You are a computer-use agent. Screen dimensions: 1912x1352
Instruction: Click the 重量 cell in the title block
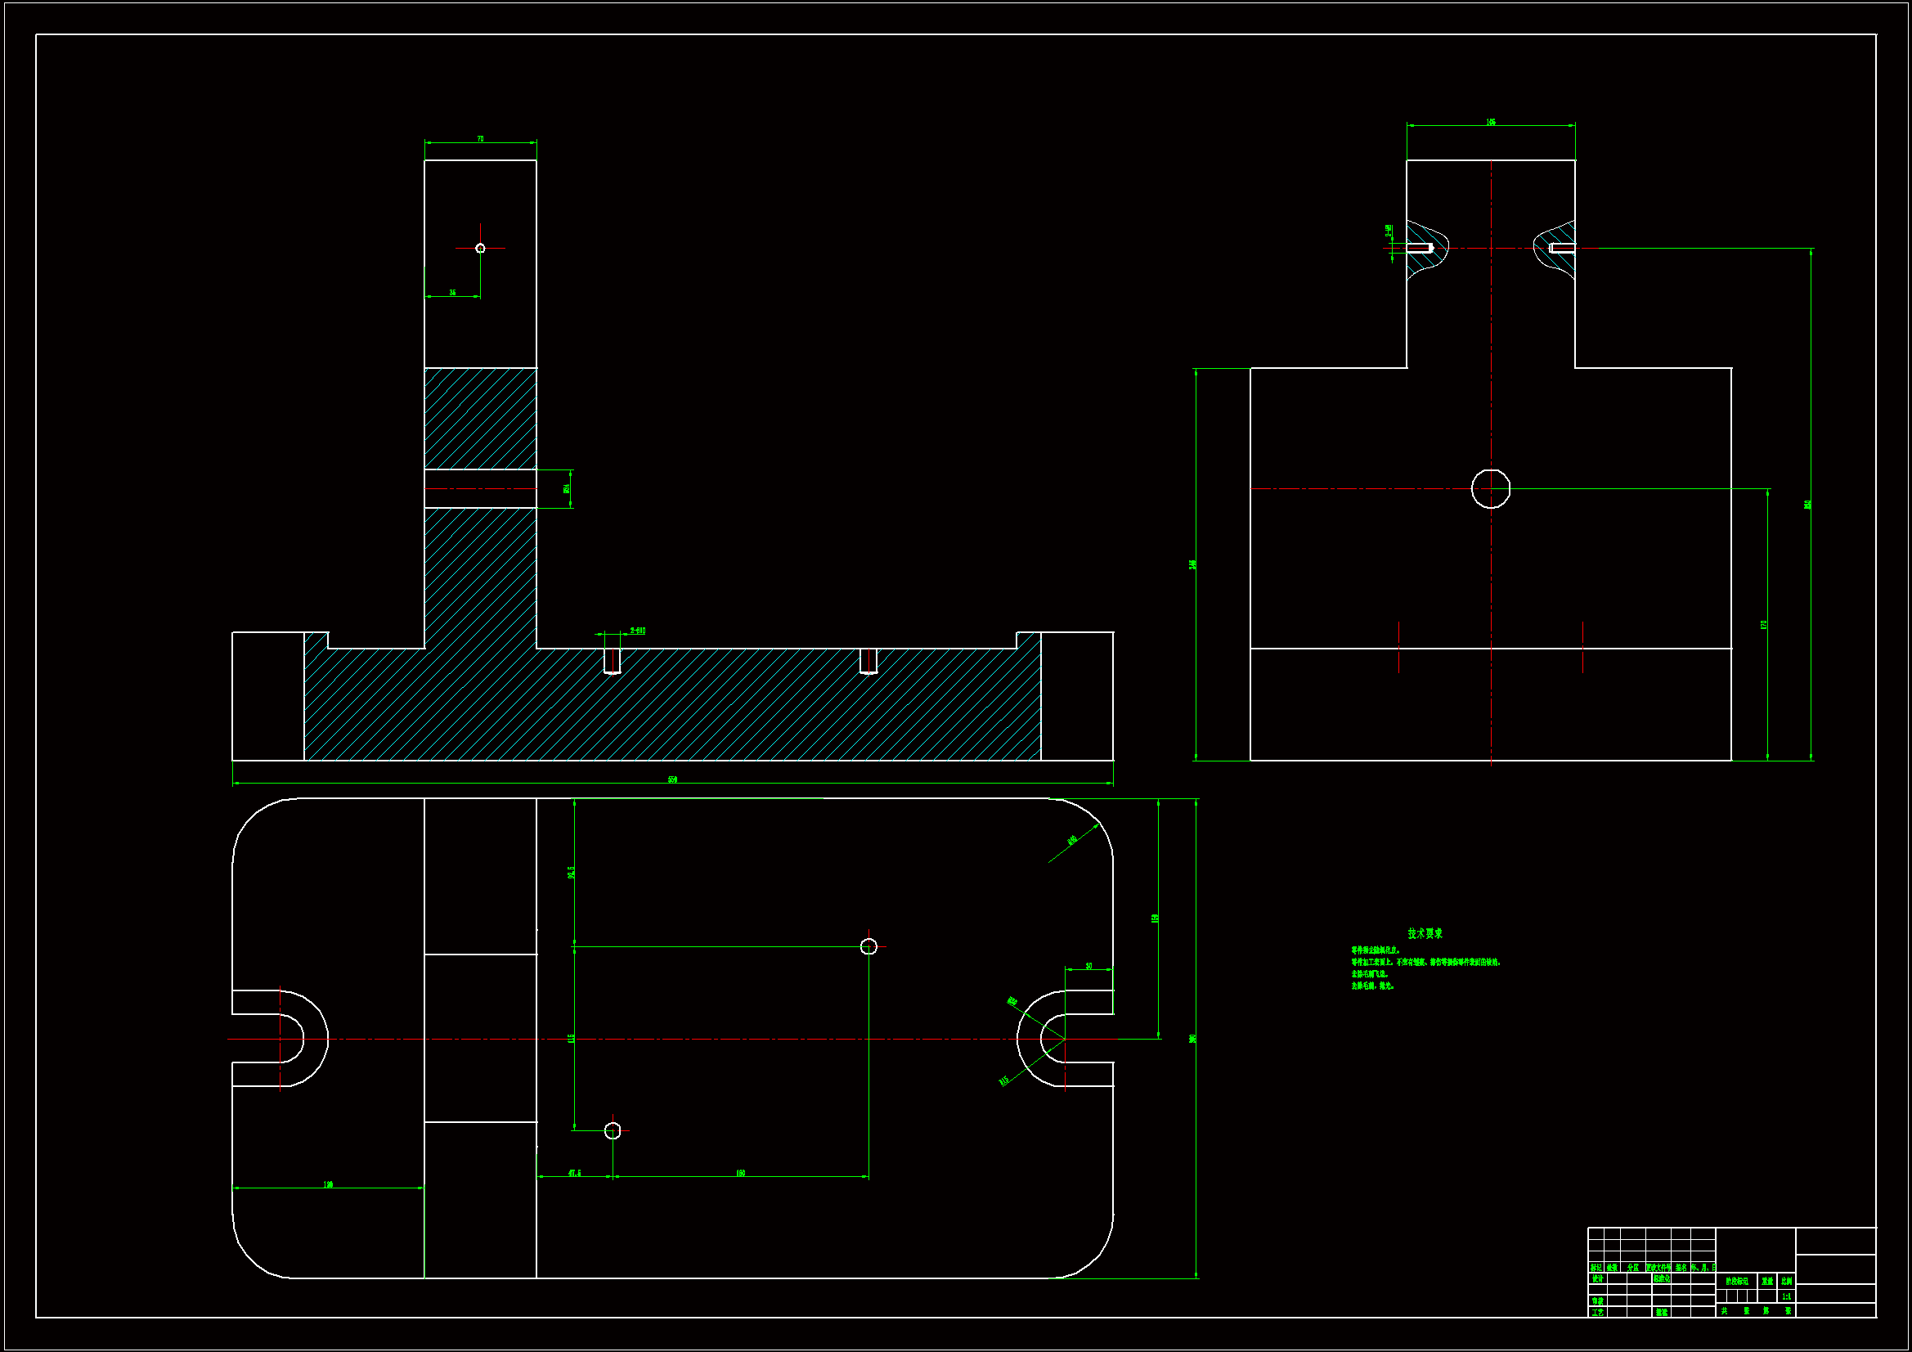pyautogui.click(x=1767, y=1281)
